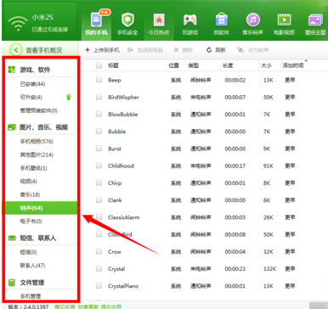The image size is (328, 309).
Task: Click the 游戏、软件 grid section icon
Action: point(11,70)
